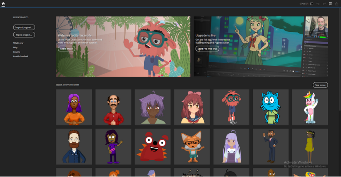341x177 pixels.
Task: Open the Help link
Action: coord(15,47)
